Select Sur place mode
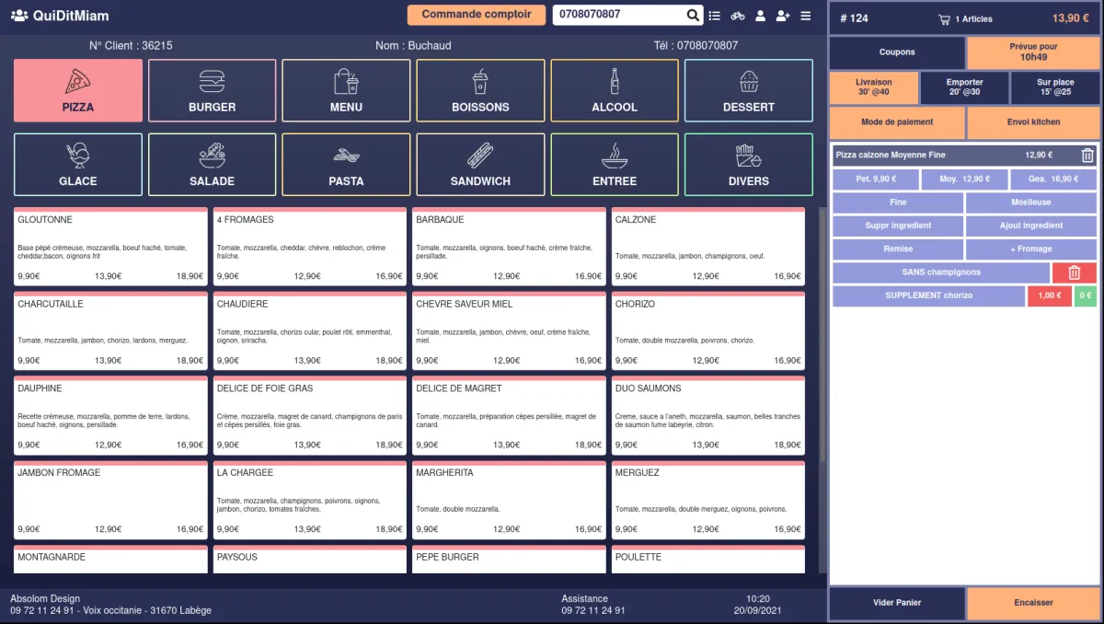The width and height of the screenshot is (1104, 624). pyautogui.click(x=1055, y=87)
